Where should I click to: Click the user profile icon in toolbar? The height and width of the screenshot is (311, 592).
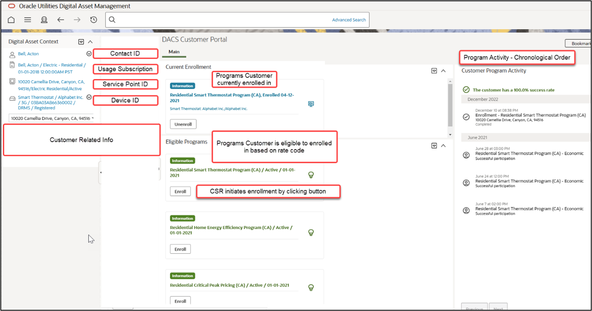click(x=44, y=20)
